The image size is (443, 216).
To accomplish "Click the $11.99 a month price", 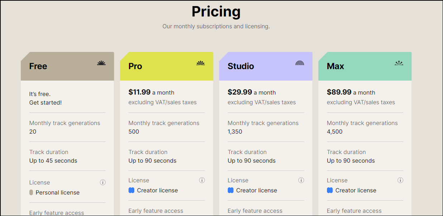I will [x=151, y=92].
